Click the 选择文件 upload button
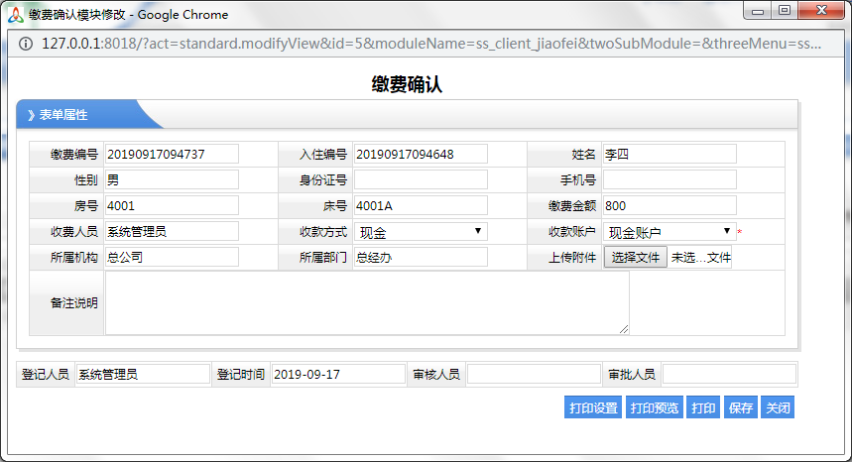The height and width of the screenshot is (462, 852). [635, 258]
